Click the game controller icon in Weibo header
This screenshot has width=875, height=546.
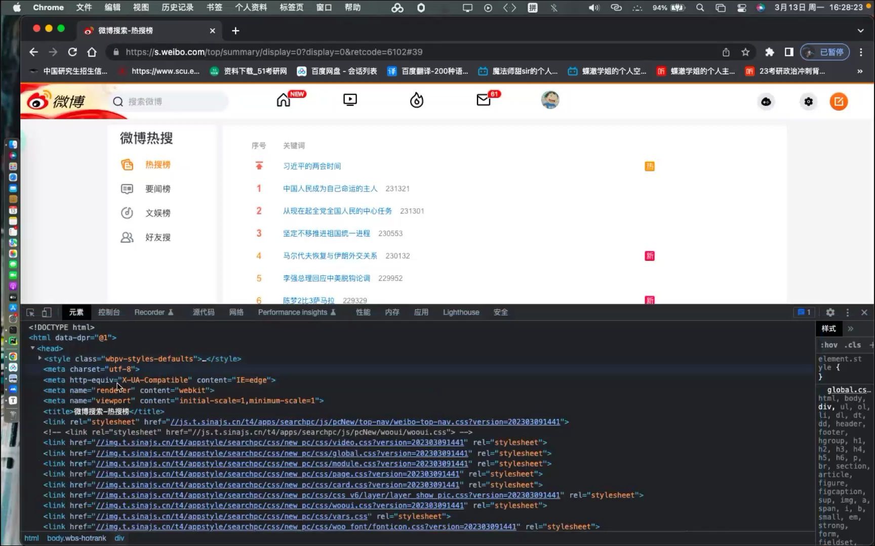[x=766, y=102]
